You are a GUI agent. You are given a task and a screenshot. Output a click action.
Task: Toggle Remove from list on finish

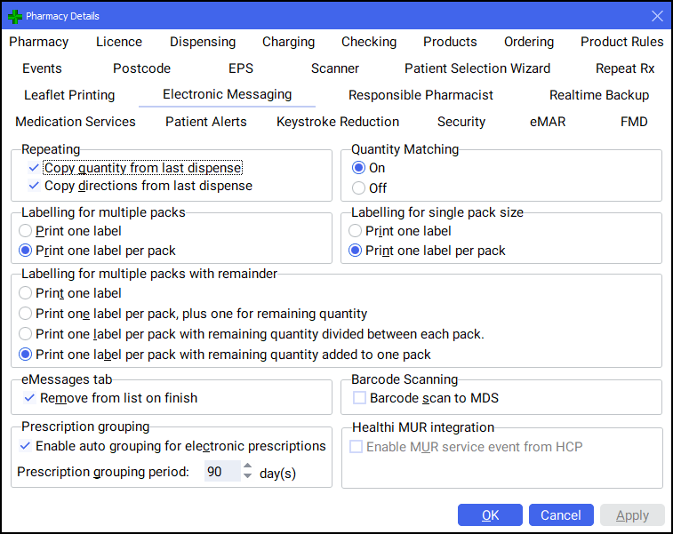[29, 398]
